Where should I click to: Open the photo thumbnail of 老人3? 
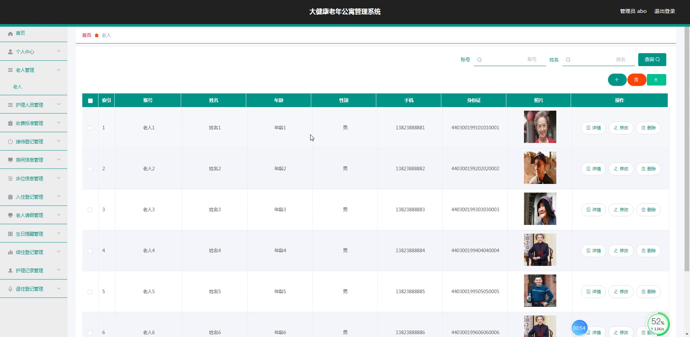pyautogui.click(x=540, y=209)
